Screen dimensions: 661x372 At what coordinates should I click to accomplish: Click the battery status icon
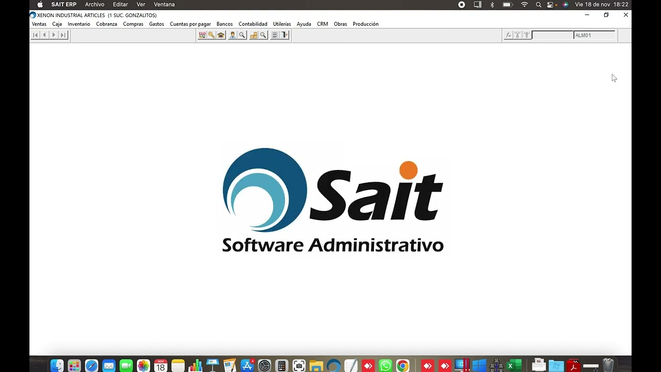tap(507, 5)
